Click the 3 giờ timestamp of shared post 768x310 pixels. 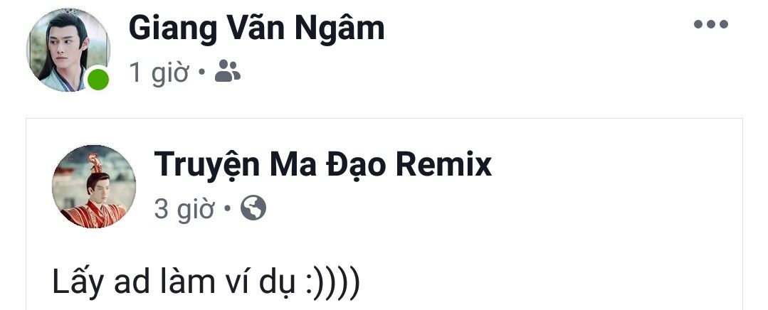[x=184, y=210]
